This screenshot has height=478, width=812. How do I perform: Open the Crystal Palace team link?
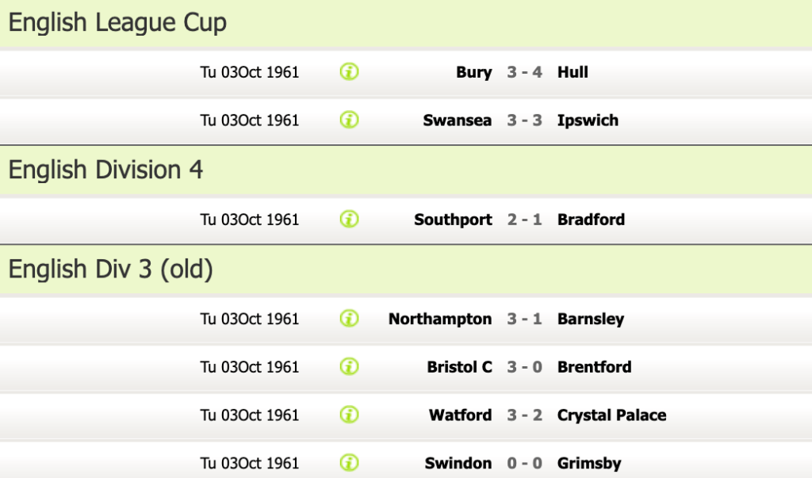(611, 415)
